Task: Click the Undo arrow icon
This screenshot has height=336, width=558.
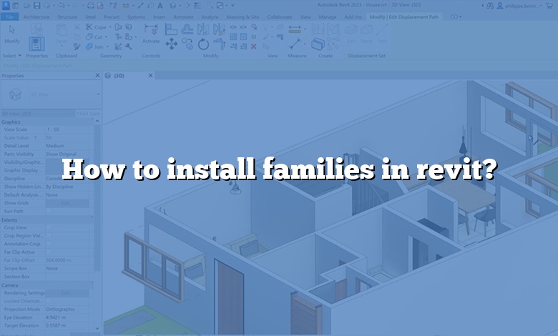Action: coord(62,6)
